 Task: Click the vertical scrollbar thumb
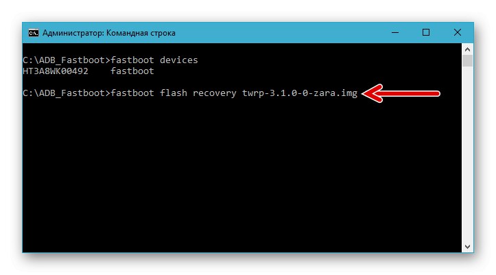pos(467,61)
